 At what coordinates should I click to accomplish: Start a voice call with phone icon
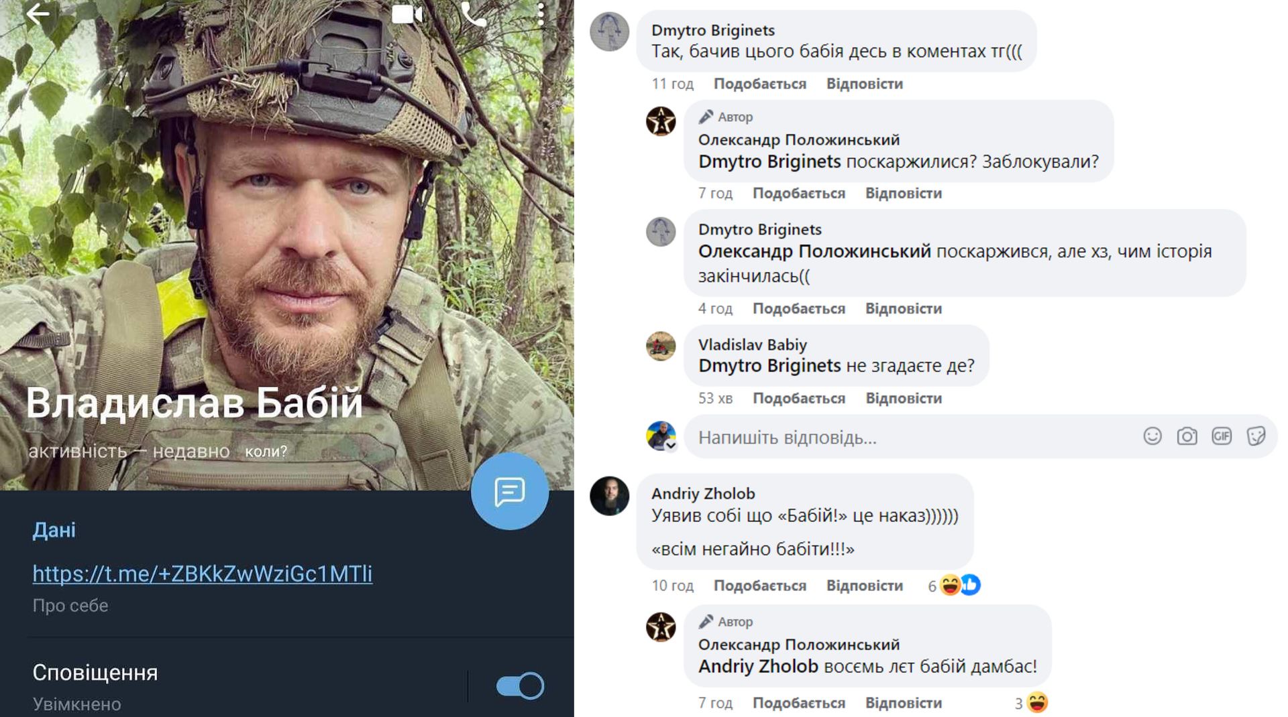pos(474,14)
